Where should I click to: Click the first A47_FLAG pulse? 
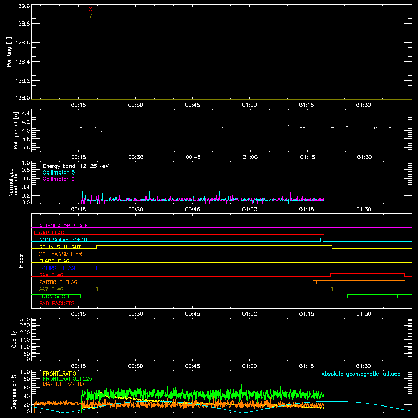[x=97, y=289]
